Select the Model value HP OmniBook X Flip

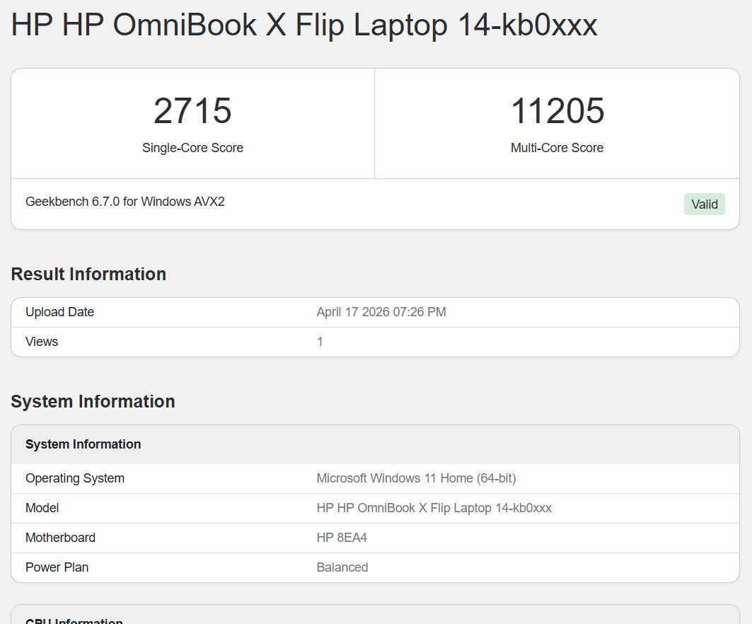tap(434, 508)
